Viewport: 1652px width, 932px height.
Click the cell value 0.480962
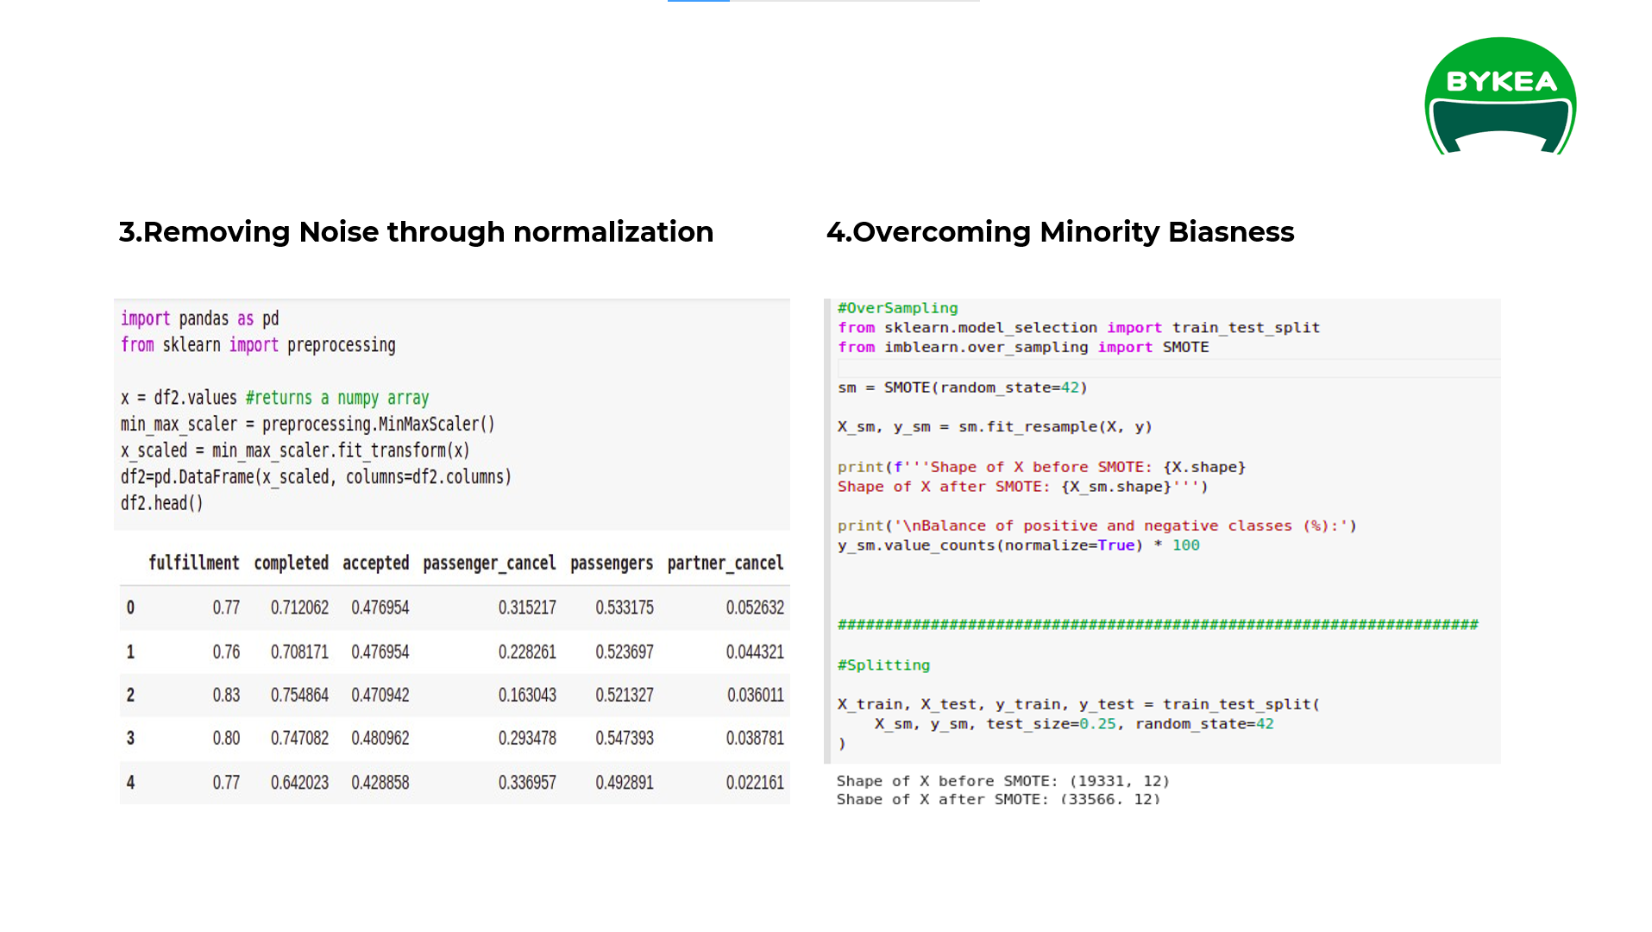[x=380, y=738]
